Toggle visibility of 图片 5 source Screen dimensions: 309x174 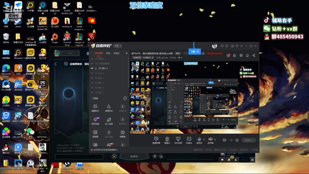92,78
